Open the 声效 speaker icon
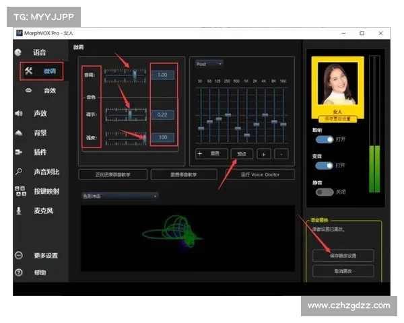This screenshot has height=323, width=404. tap(19, 113)
